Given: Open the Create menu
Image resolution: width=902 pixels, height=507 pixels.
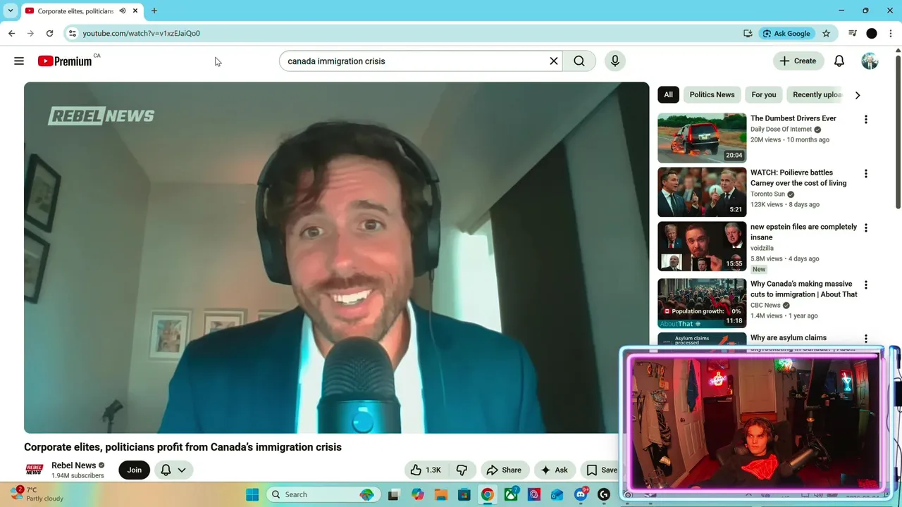Looking at the screenshot, I should point(798,61).
